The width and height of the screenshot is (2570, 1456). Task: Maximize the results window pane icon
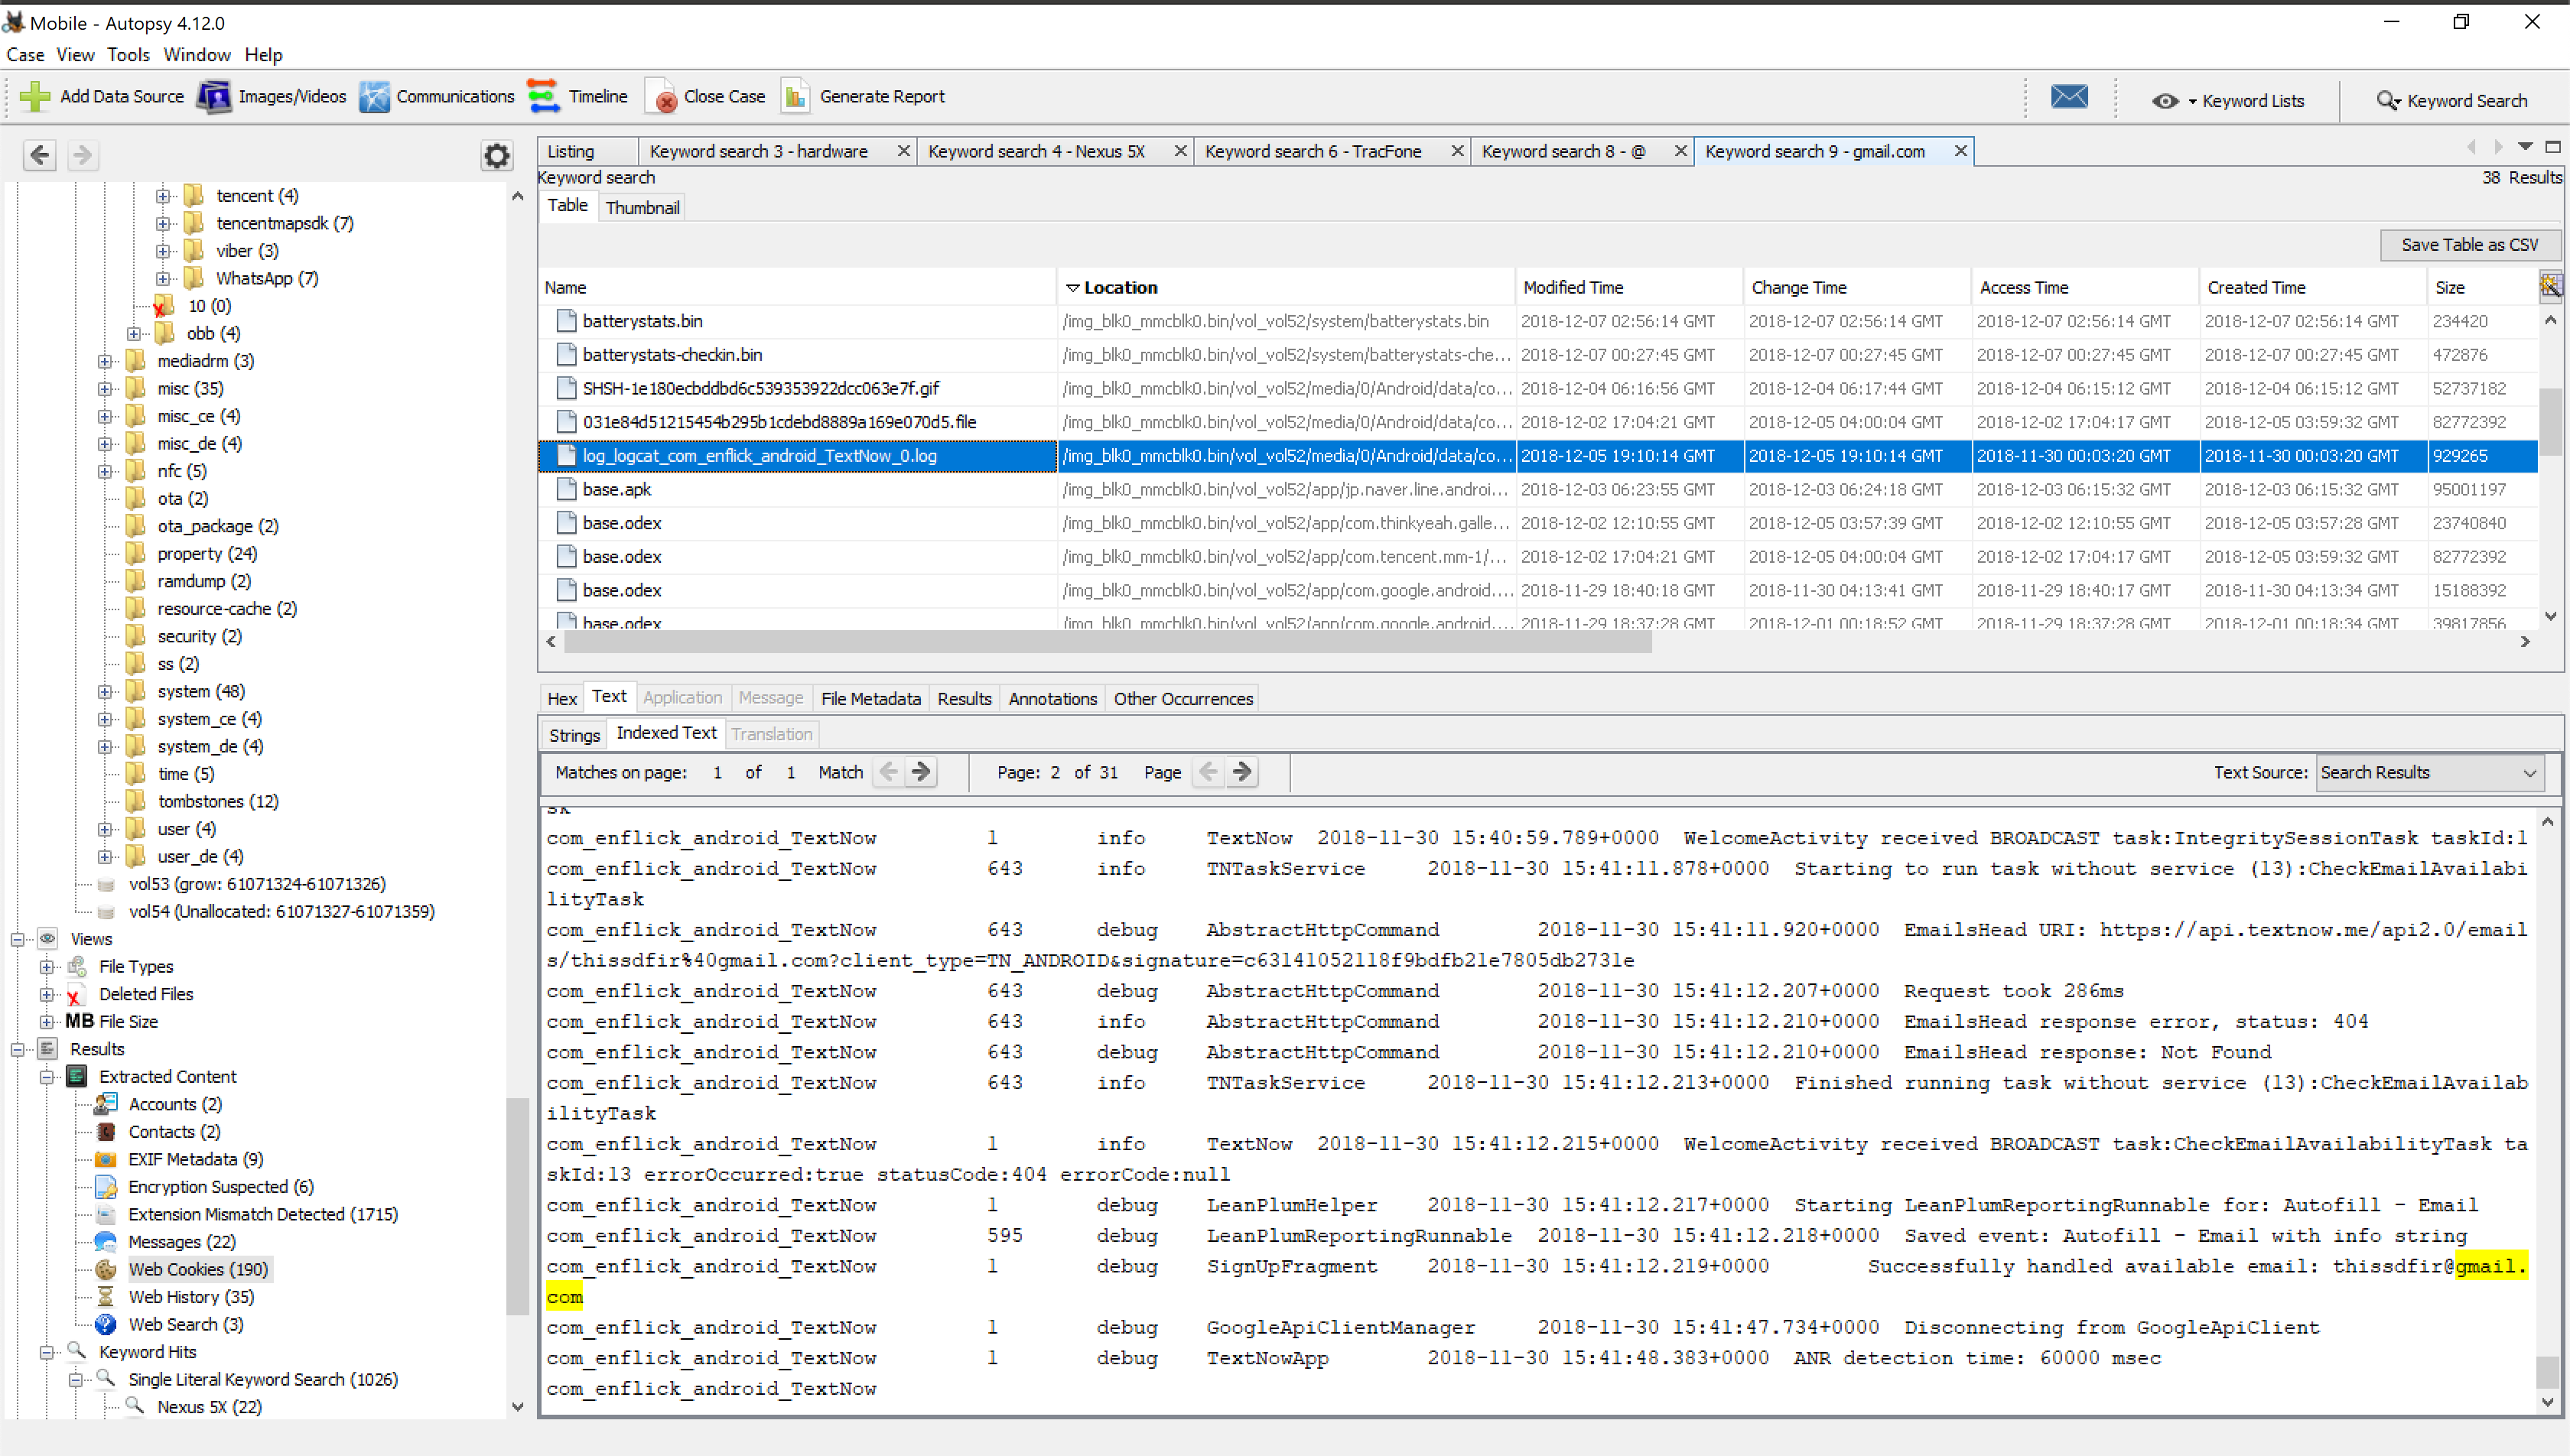2553,147
